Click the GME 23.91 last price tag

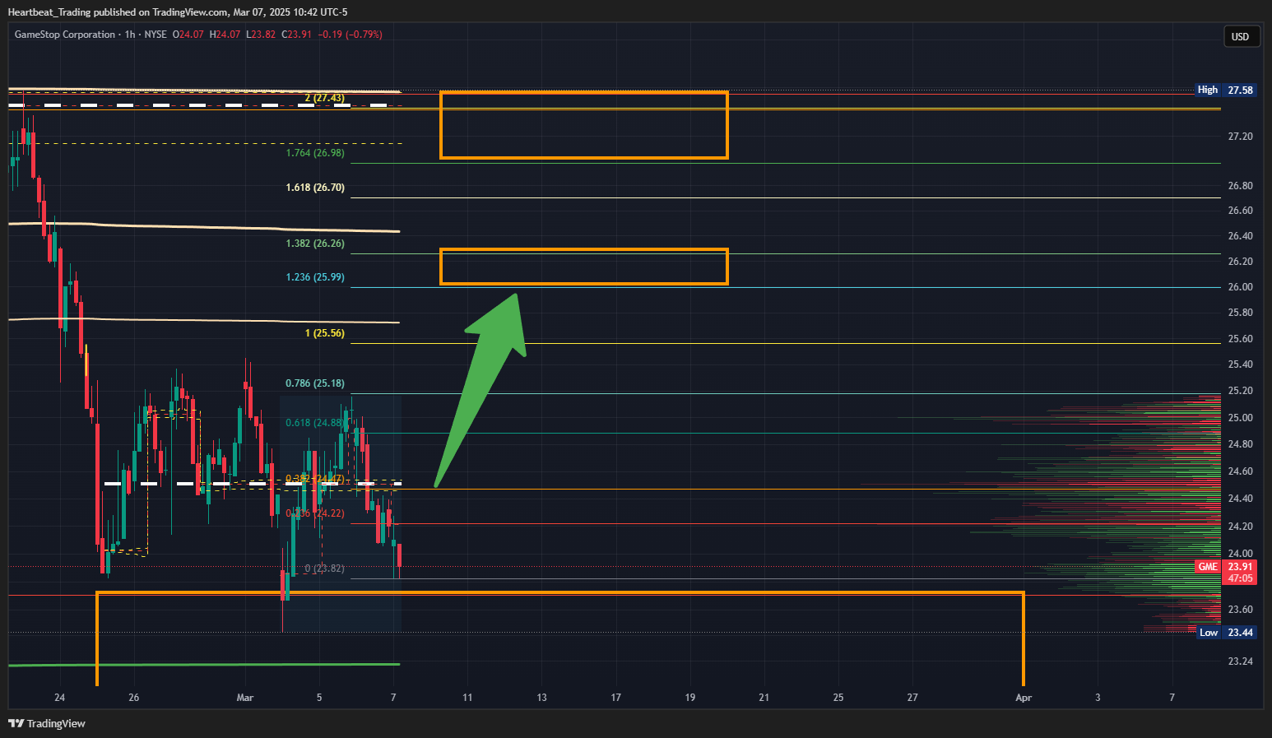click(x=1226, y=567)
